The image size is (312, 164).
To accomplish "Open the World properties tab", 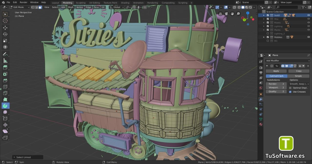I will (261, 88).
